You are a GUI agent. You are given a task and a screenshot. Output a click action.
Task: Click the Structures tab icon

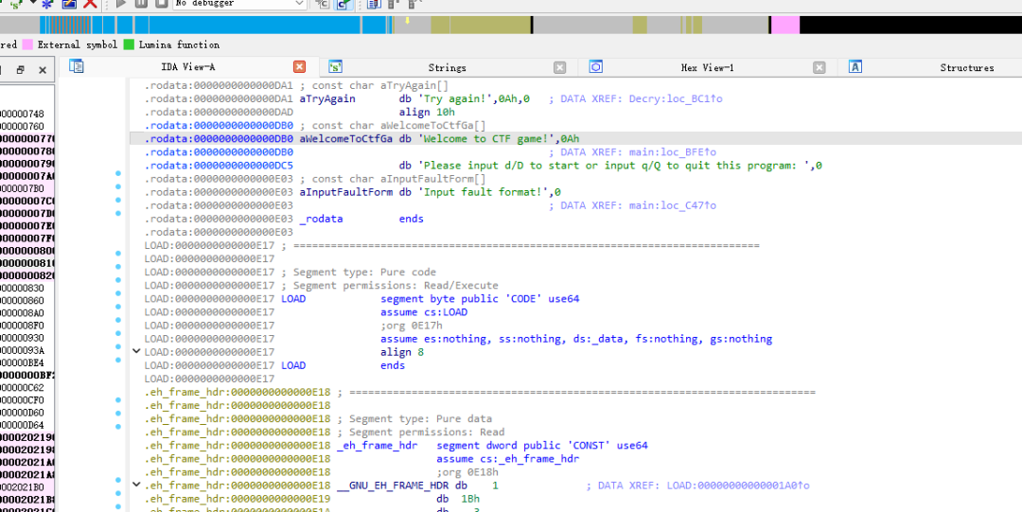855,66
